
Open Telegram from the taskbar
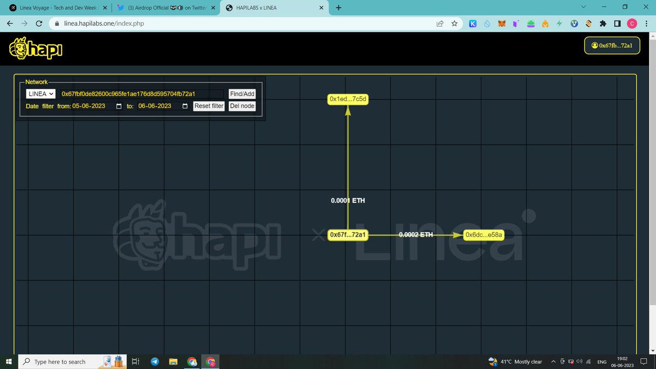pos(155,361)
